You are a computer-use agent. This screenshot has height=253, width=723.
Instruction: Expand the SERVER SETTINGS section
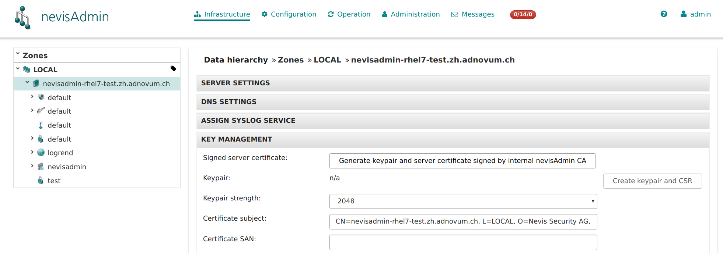tap(453, 83)
